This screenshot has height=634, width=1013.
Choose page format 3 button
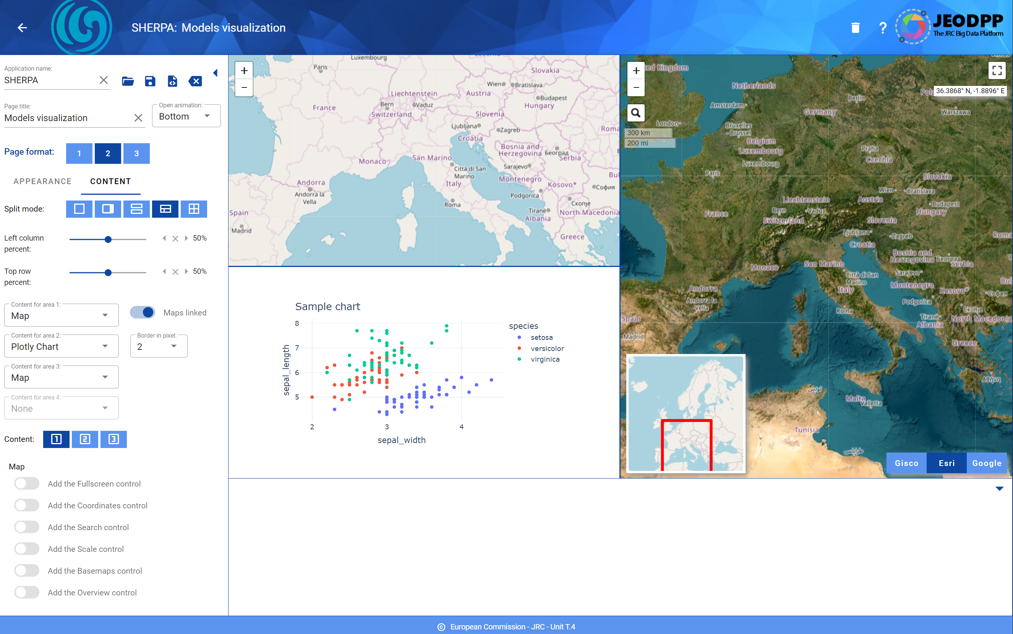coord(136,153)
